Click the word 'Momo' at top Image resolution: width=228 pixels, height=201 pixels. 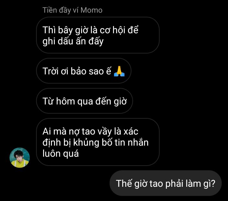pyautogui.click(x=92, y=10)
